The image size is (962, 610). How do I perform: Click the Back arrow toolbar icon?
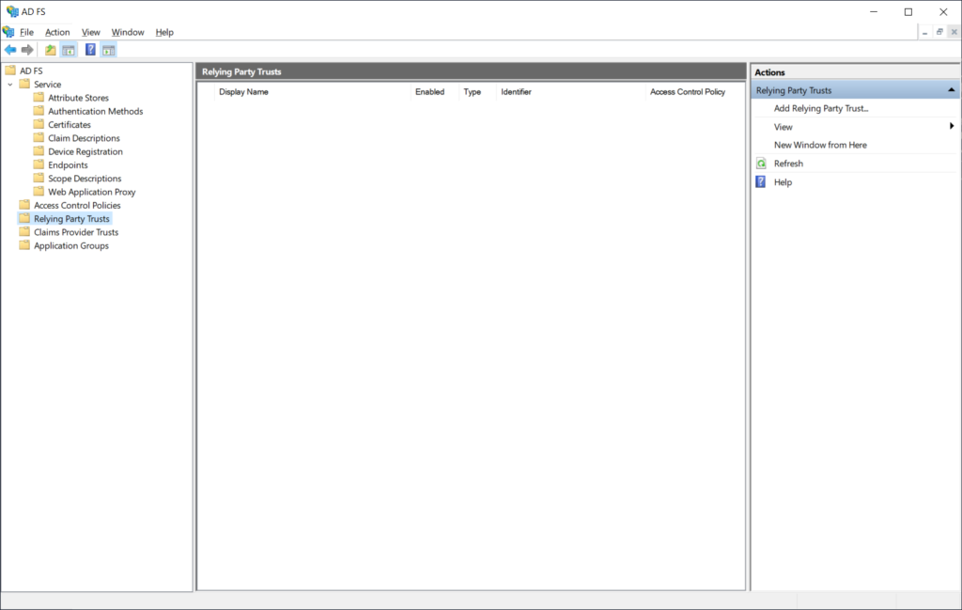10,50
